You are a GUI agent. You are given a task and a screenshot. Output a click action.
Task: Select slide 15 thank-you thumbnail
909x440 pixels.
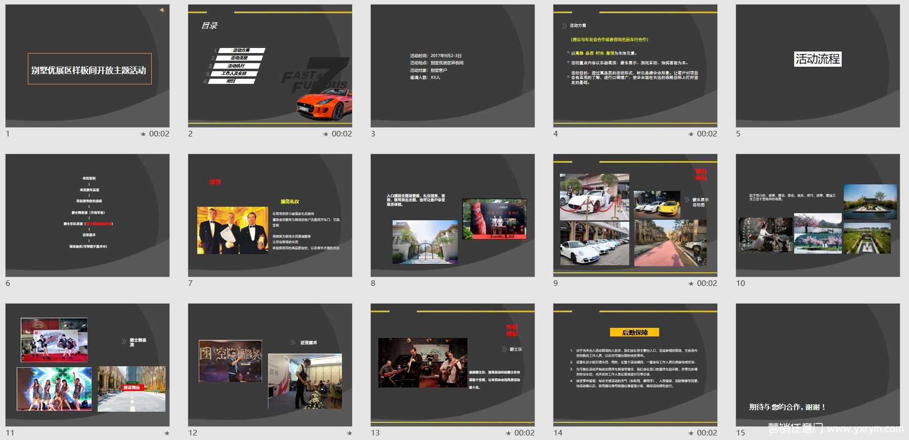pyautogui.click(x=818, y=365)
